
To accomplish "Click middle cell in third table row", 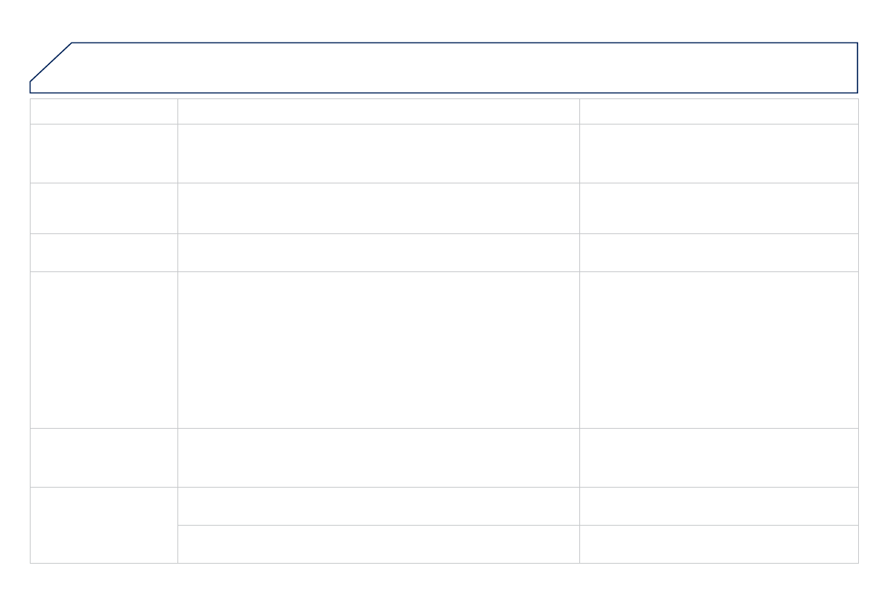I will click(x=378, y=208).
